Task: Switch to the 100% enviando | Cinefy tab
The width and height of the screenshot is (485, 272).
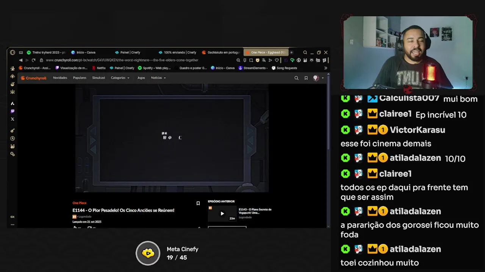Action: 177,53
